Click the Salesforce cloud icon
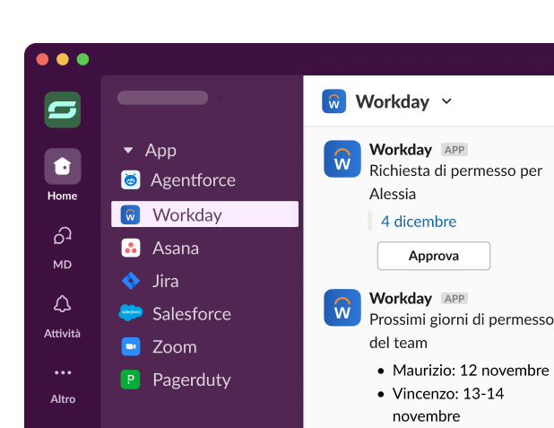 click(x=131, y=312)
